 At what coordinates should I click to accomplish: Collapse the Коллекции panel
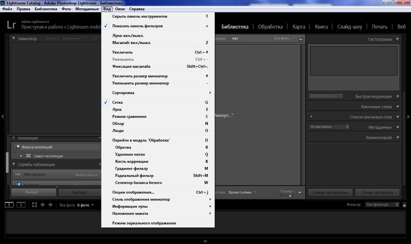[x=14, y=138]
